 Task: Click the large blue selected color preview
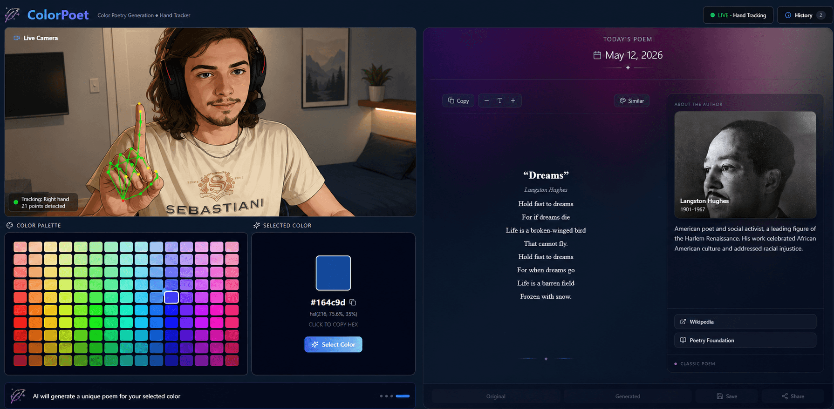point(333,273)
